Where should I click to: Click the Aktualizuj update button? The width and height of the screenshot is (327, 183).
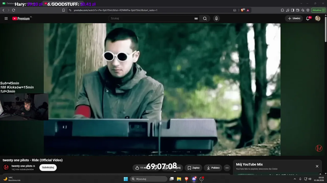(x=317, y=10)
